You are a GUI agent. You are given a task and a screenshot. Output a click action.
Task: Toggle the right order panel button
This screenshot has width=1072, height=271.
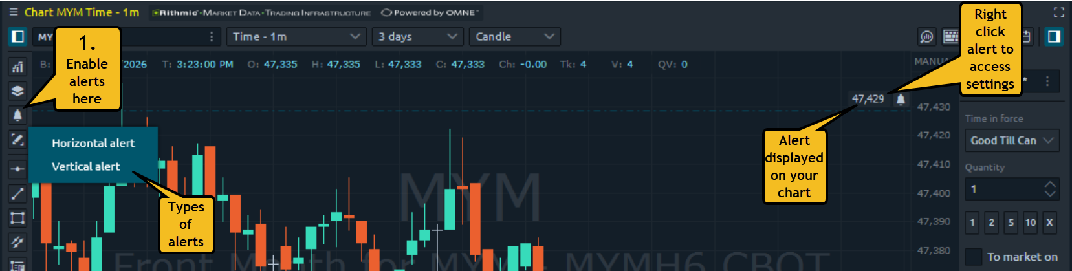click(x=1054, y=37)
